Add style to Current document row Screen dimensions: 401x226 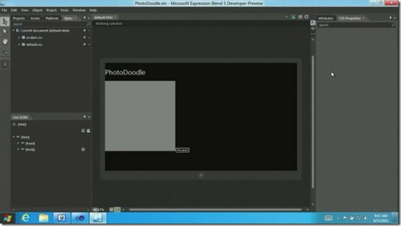(x=85, y=30)
